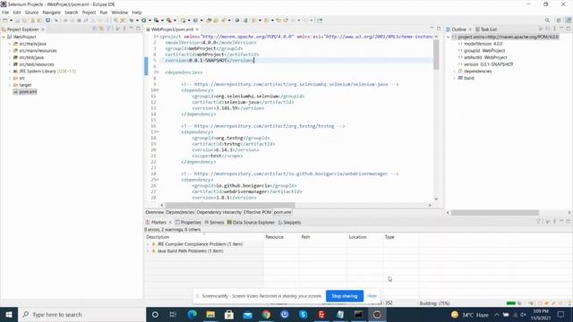Open the Properties view tab
The height and width of the screenshot is (322, 573).
coord(188,223)
